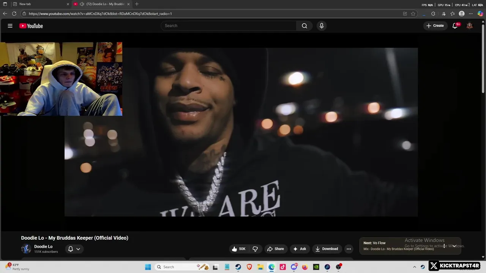Open Doodie Lo channel avatar
Screen dimensions: 486x273
tap(26, 249)
